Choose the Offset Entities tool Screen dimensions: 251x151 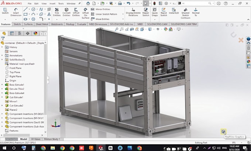point(76,12)
